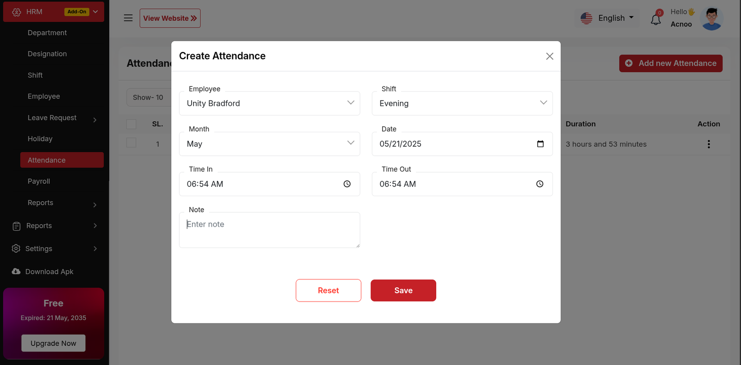Viewport: 741px width, 365px height.
Task: Click into the Note text area
Action: [x=269, y=230]
